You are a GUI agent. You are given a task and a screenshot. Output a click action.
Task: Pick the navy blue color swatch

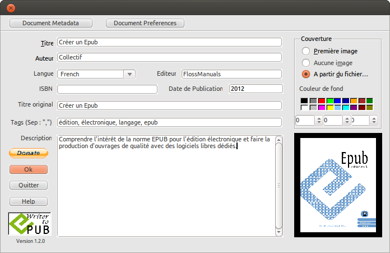click(x=346, y=100)
